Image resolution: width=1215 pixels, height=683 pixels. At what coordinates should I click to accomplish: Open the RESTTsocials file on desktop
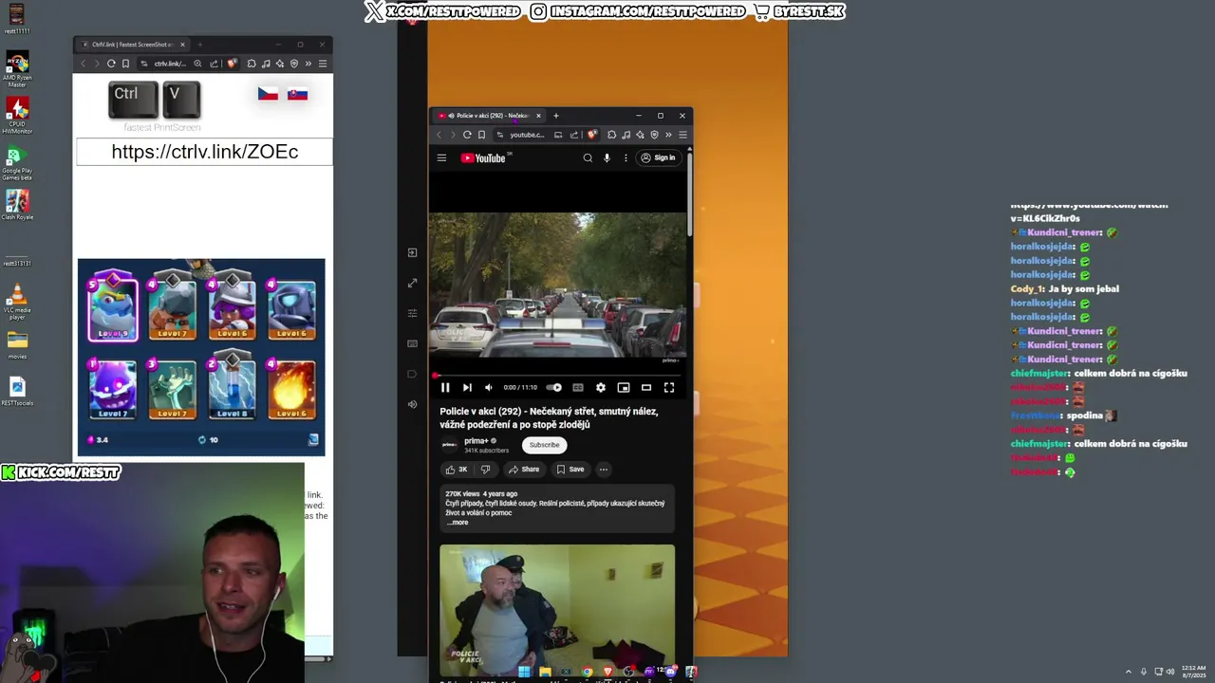coord(17,392)
